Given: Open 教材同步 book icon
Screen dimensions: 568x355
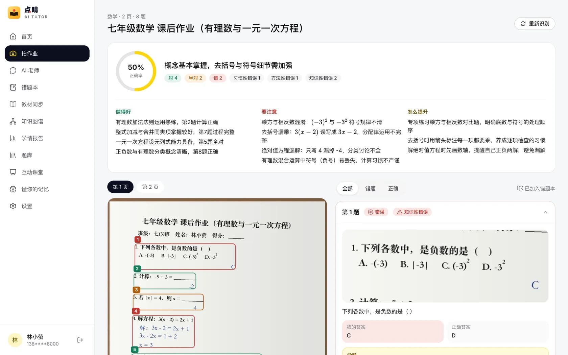Looking at the screenshot, I should tap(13, 104).
